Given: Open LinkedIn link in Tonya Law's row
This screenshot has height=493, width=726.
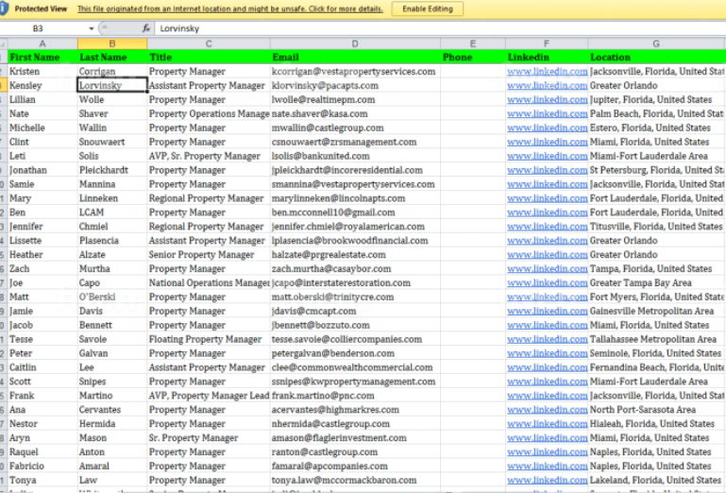Looking at the screenshot, I should click(x=547, y=480).
